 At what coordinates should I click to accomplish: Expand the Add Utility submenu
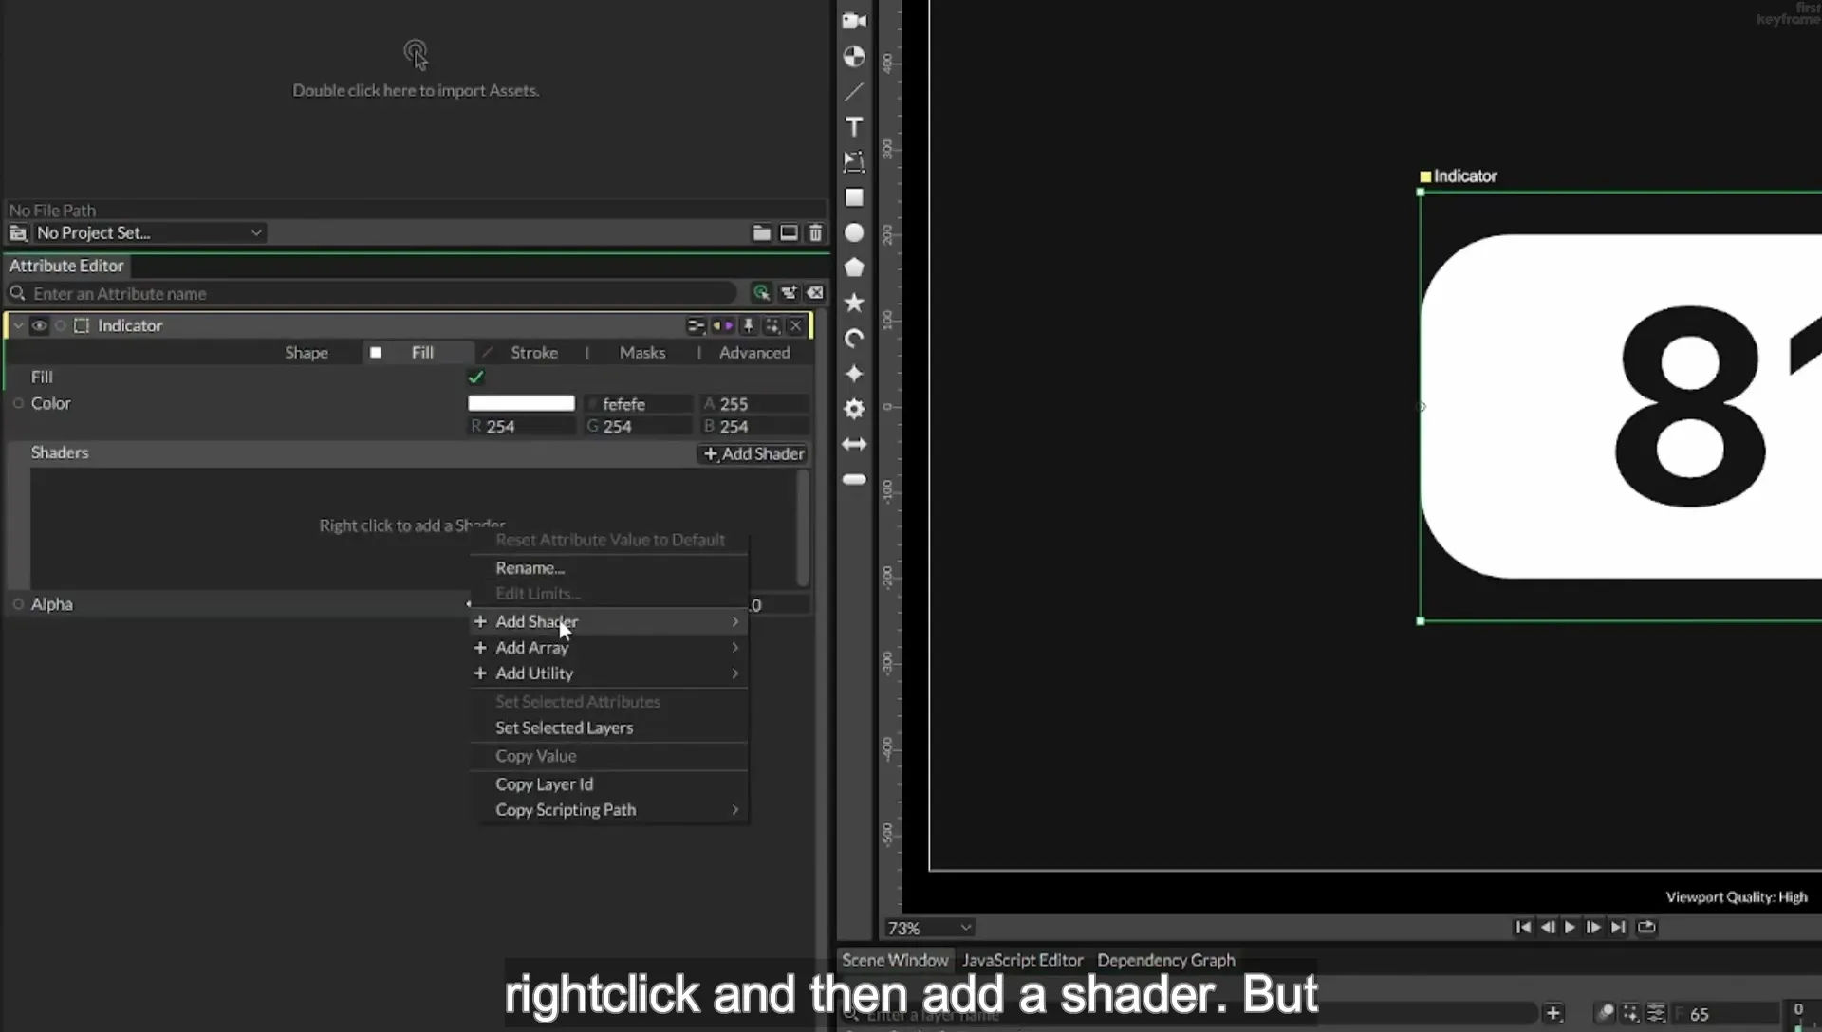pos(609,673)
